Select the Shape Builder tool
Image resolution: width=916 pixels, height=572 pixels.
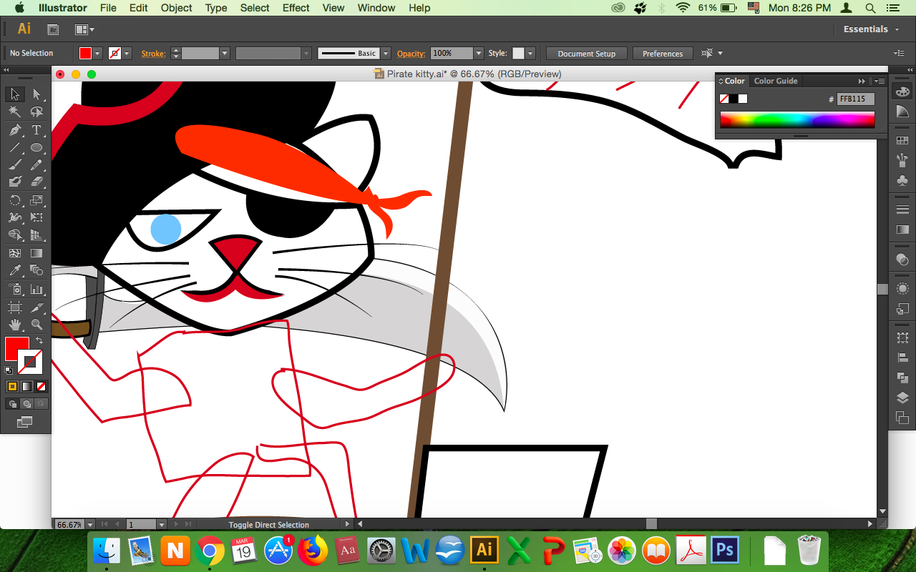pos(15,235)
